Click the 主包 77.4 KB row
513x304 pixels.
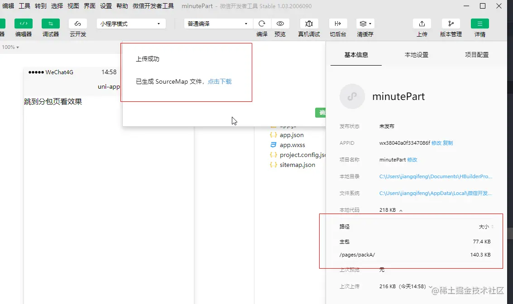415,242
